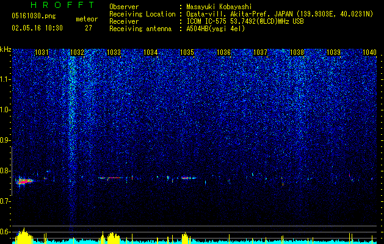Click the 1035 time marker
The width and height of the screenshot is (384, 244).
point(187,52)
